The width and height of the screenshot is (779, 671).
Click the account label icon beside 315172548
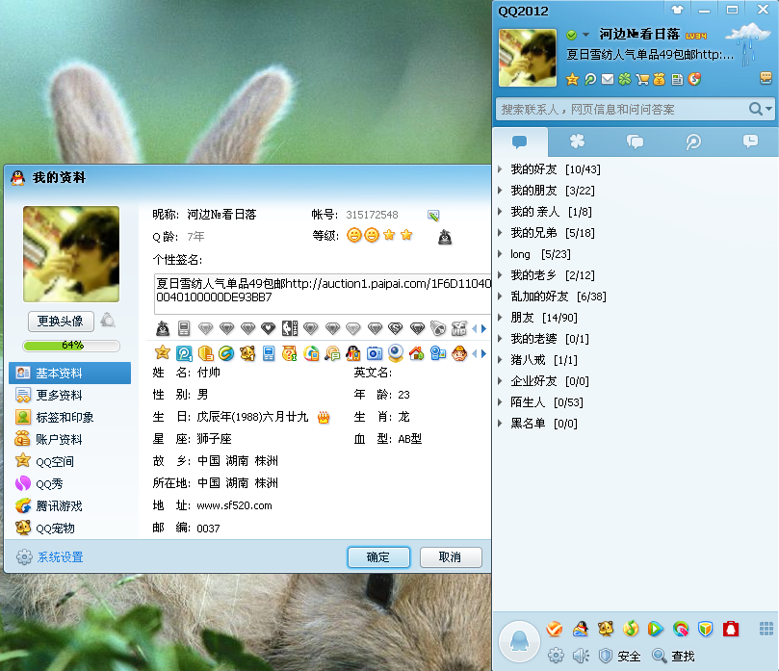433,215
